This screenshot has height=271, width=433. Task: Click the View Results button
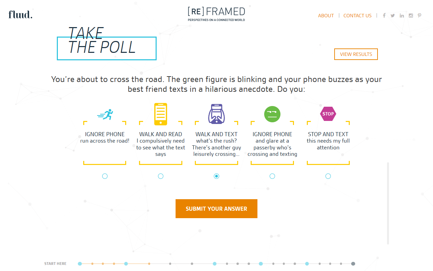point(356,54)
